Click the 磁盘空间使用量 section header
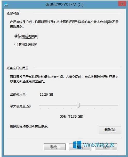Image resolution: width=128 pixels, height=157 pixels. (18, 68)
